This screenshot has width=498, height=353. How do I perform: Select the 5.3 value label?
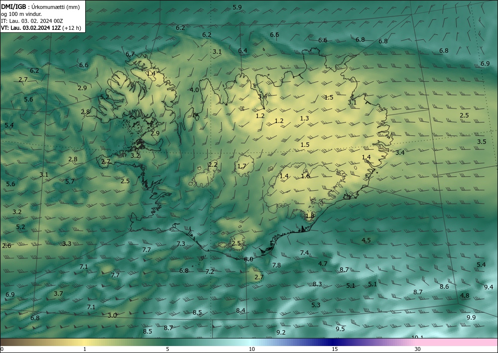pyautogui.click(x=316, y=305)
